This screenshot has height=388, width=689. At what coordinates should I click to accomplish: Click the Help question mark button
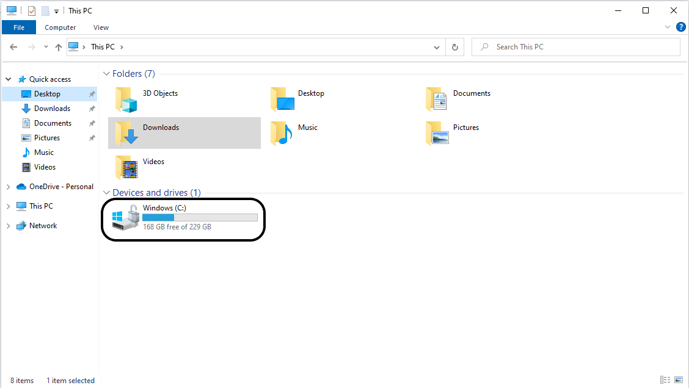tap(681, 27)
